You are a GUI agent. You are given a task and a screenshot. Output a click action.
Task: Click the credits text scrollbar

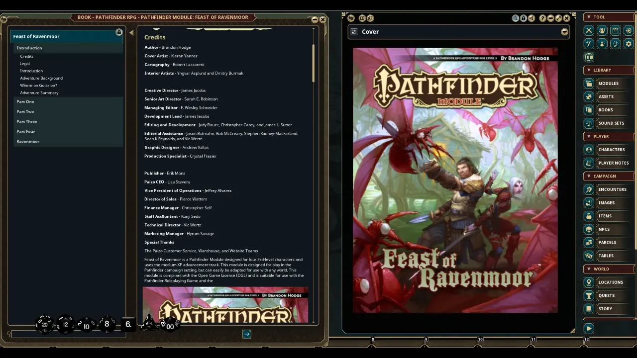pyautogui.click(x=314, y=63)
